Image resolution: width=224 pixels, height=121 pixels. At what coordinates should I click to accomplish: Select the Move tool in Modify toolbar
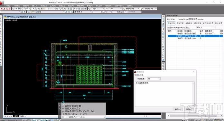click(x=163, y=29)
